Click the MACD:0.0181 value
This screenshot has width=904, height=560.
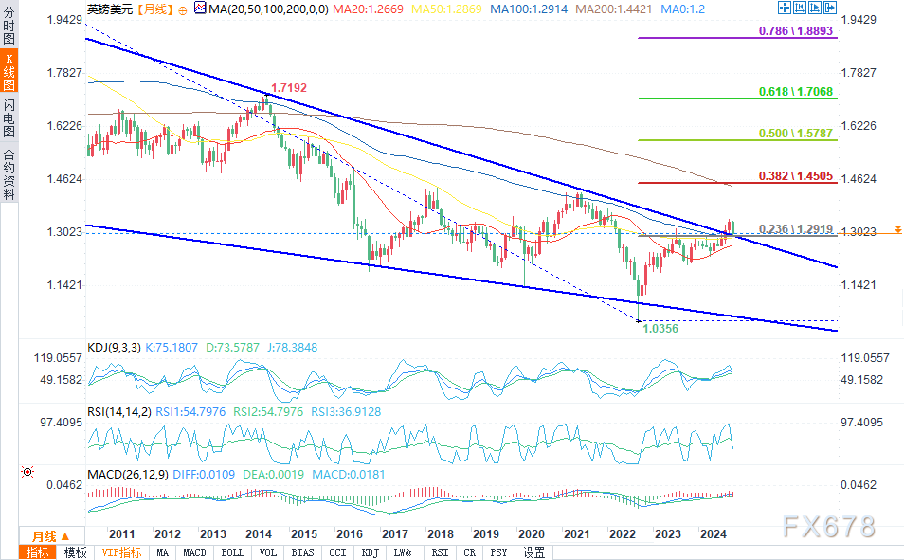click(348, 474)
